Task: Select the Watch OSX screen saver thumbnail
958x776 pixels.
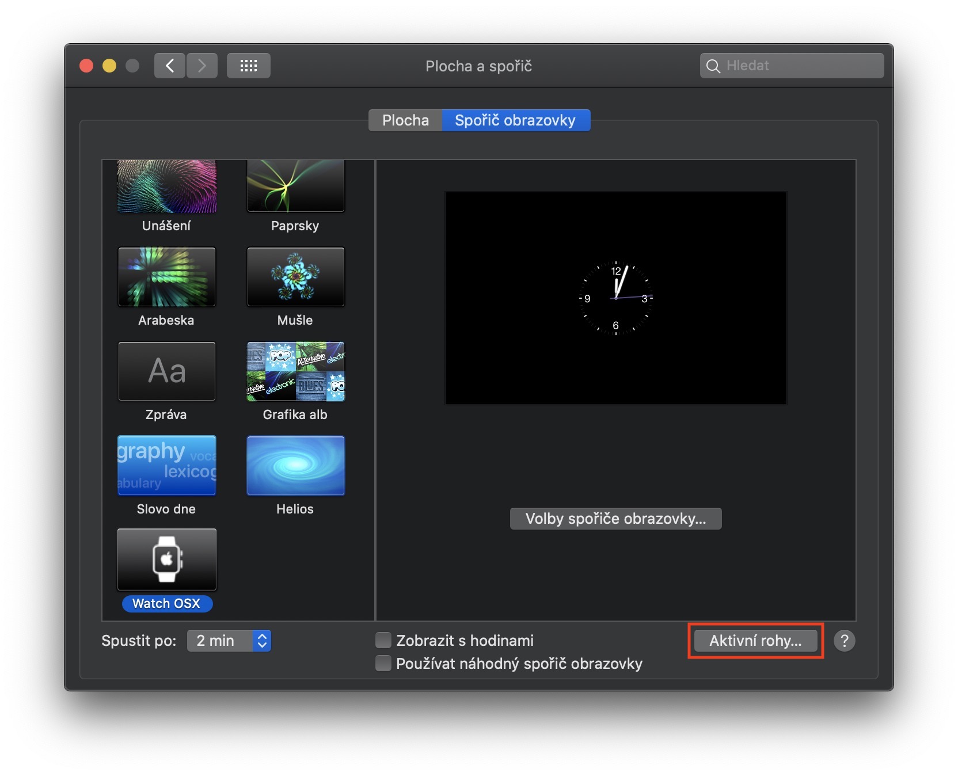Action: coord(167,560)
